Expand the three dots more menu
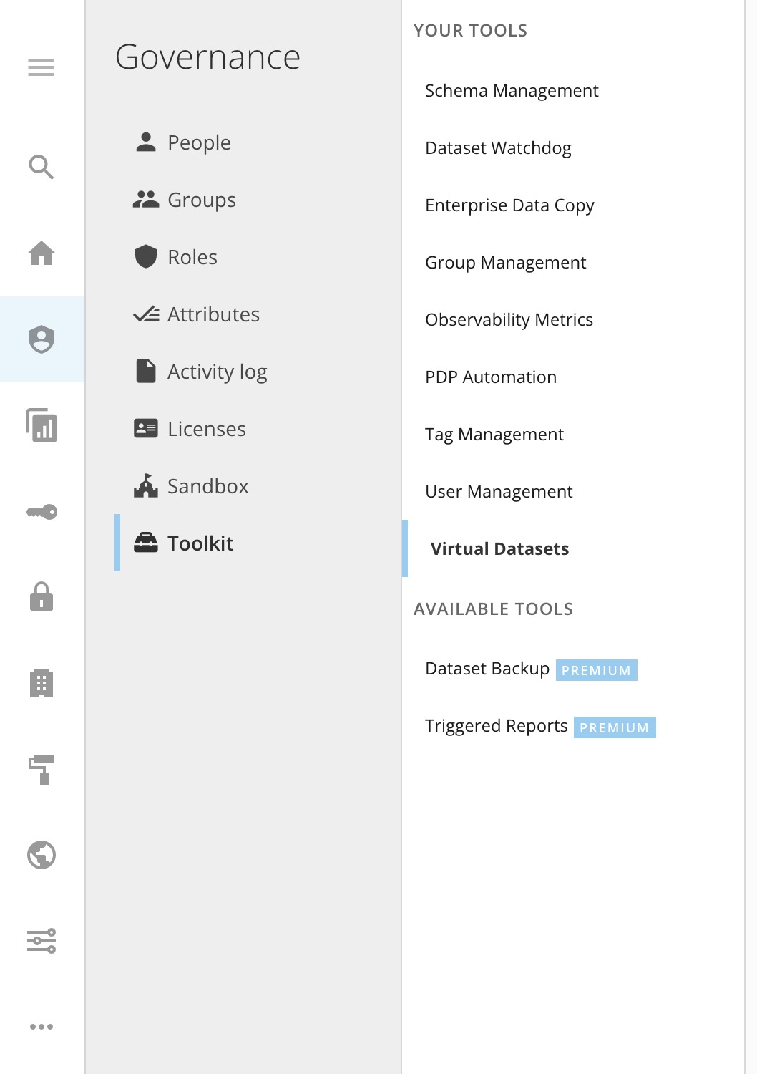Image resolution: width=757 pixels, height=1074 pixels. click(41, 1027)
